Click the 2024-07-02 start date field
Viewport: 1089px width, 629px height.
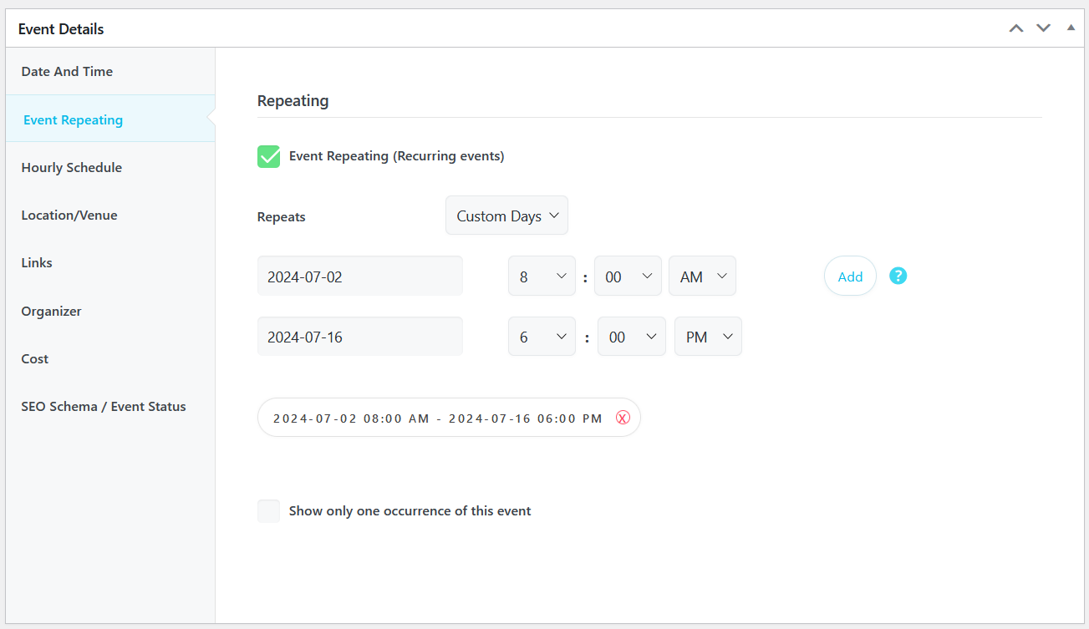click(x=360, y=276)
